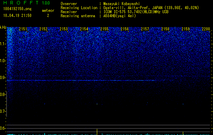
Task: Click the meteor echo dot near 2159
Action: 183,104
